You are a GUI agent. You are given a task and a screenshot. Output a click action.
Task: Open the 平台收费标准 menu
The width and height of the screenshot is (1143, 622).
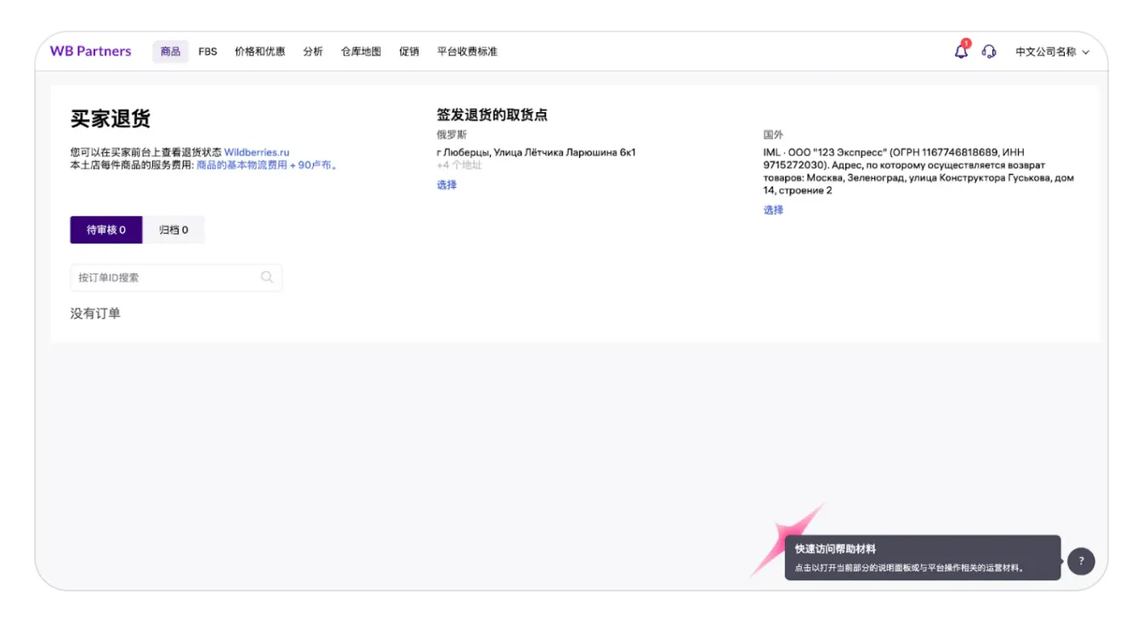coord(467,52)
